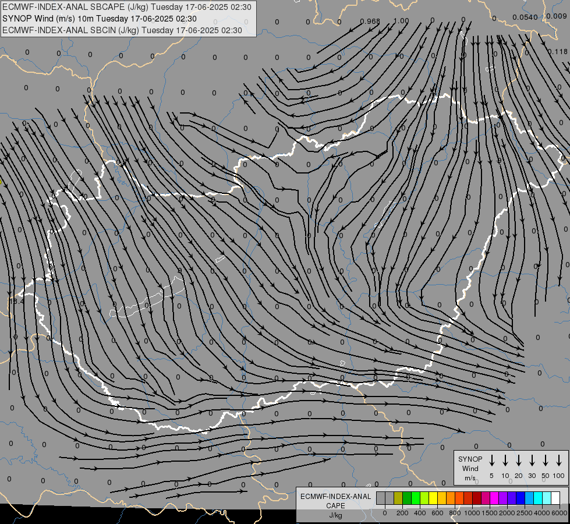Click the 0.118 value on the map
The image size is (570, 524).
coord(558,52)
